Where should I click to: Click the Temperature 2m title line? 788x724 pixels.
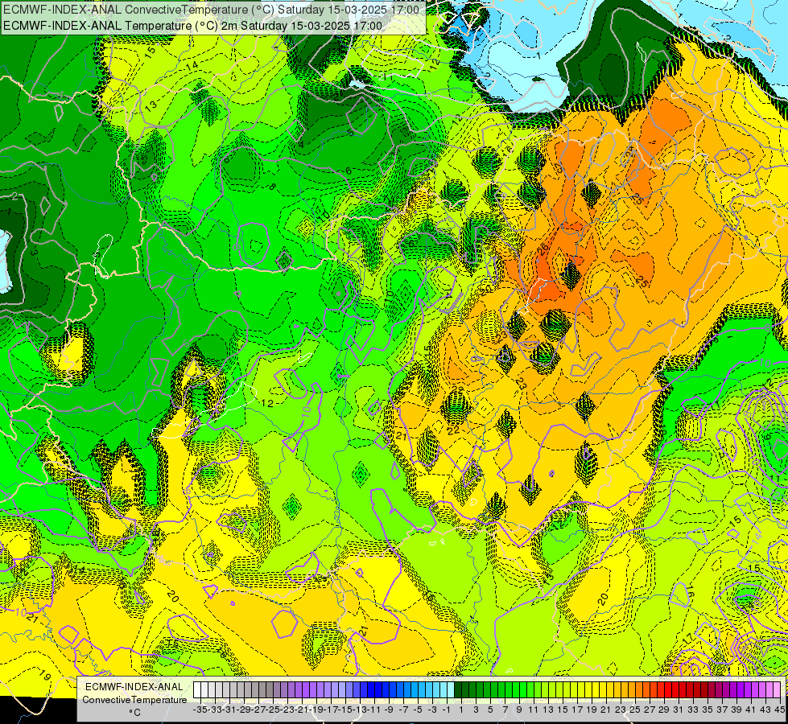click(x=192, y=26)
